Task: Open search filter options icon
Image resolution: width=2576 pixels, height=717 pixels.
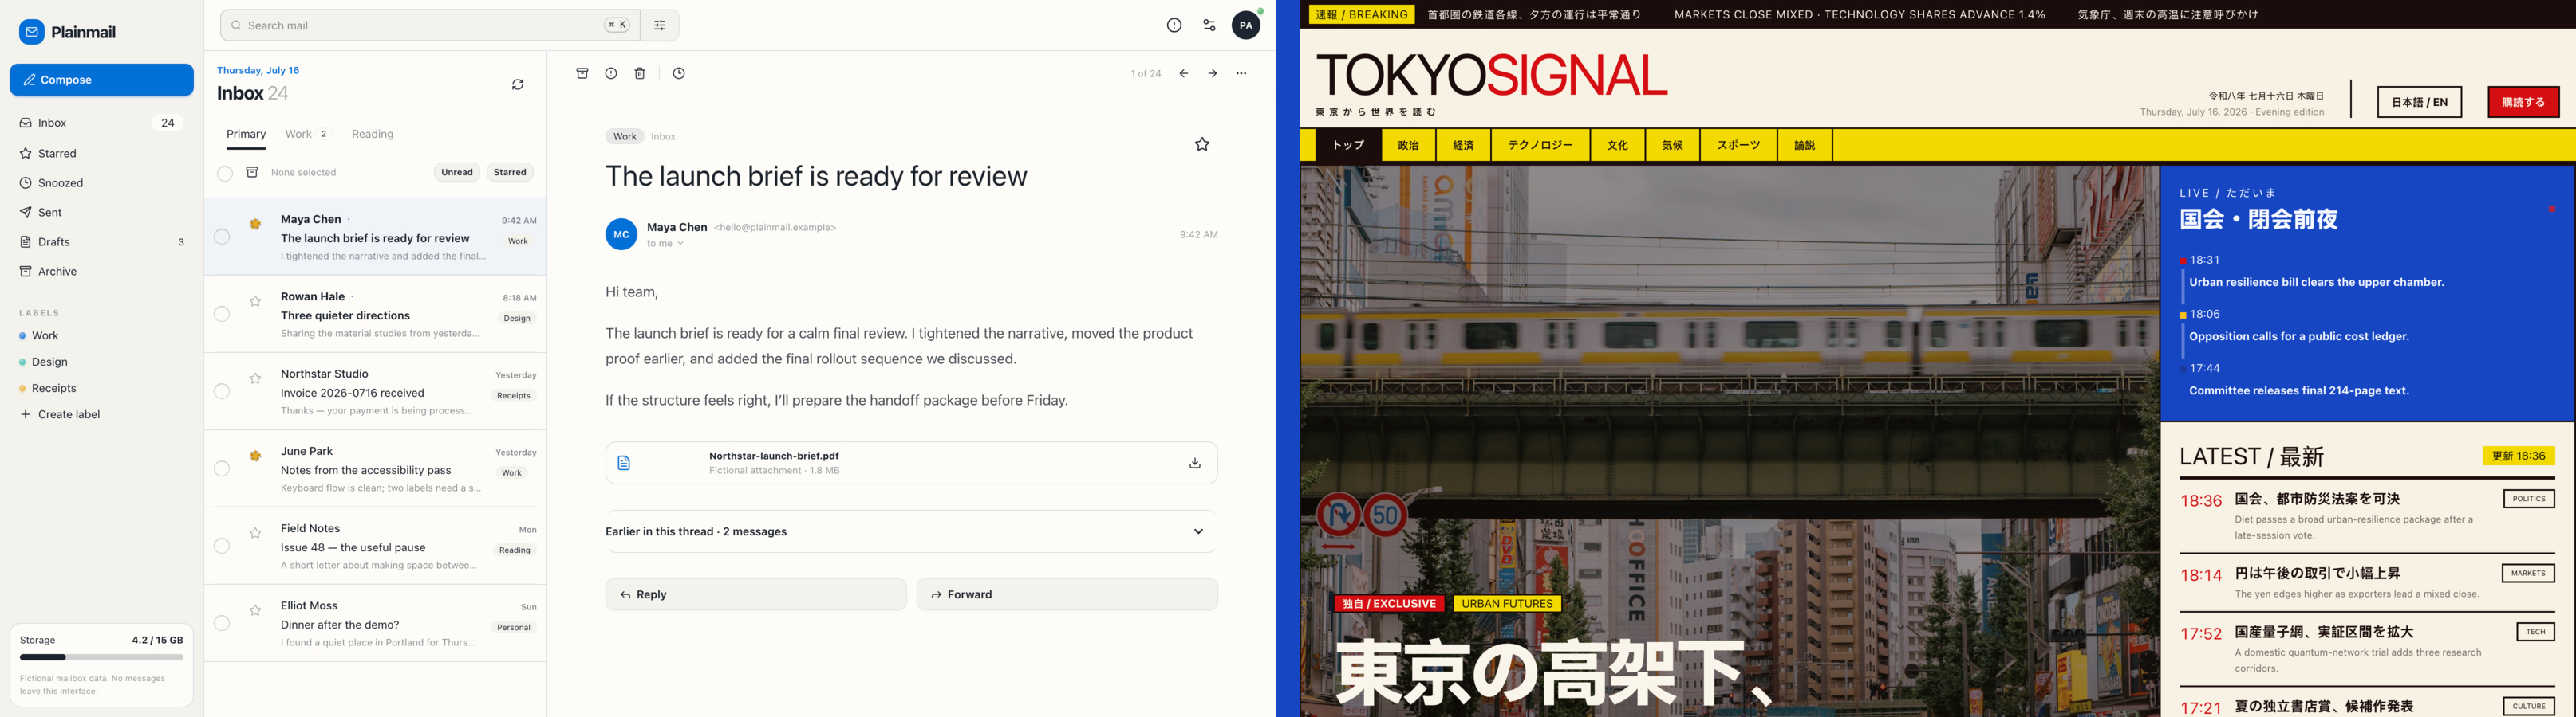Action: coord(660,25)
